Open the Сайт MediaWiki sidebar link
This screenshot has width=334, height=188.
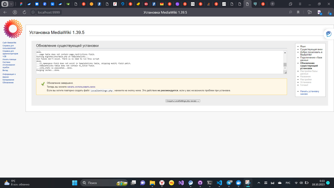pyautogui.click(x=9, y=43)
